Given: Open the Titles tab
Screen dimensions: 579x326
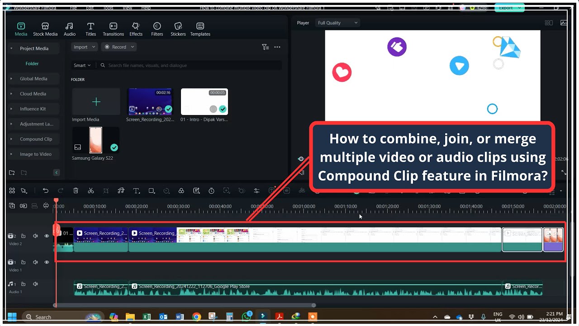Looking at the screenshot, I should 90,29.
